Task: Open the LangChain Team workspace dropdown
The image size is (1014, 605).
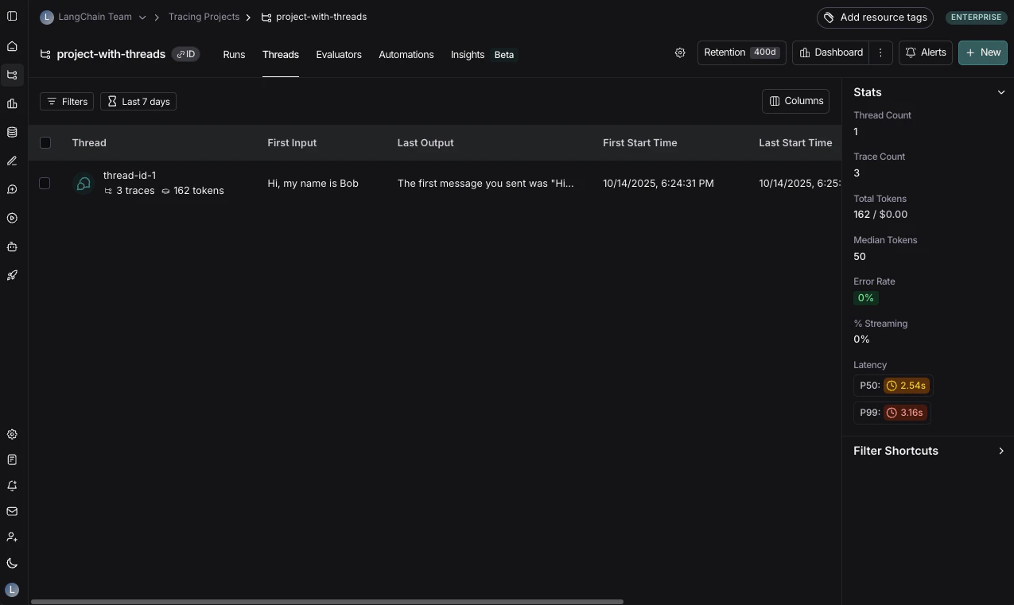Action: pyautogui.click(x=142, y=17)
